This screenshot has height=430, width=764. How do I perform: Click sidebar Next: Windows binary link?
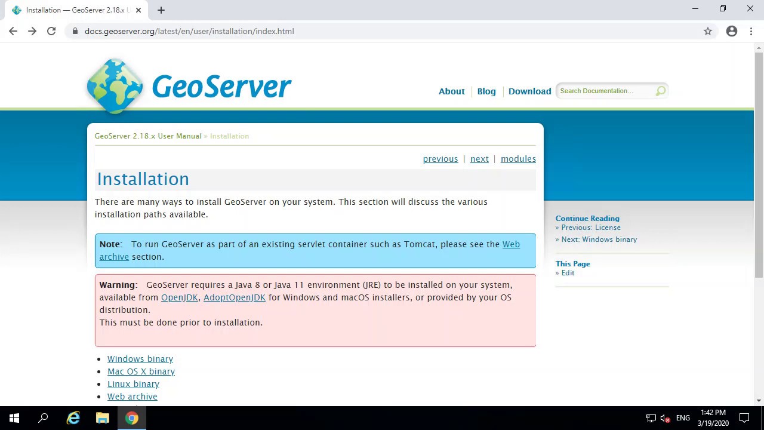[599, 239]
